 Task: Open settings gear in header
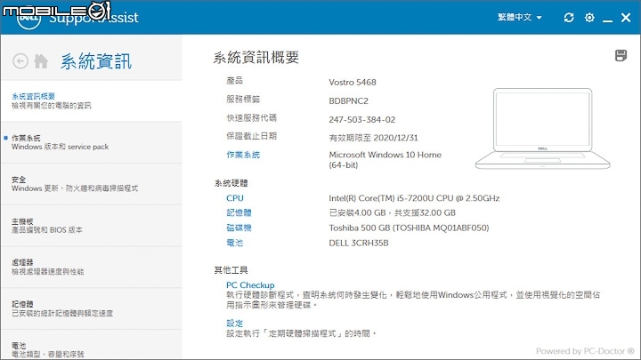click(x=589, y=18)
